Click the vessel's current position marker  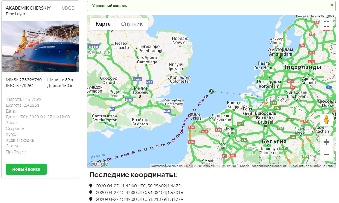pyautogui.click(x=211, y=91)
